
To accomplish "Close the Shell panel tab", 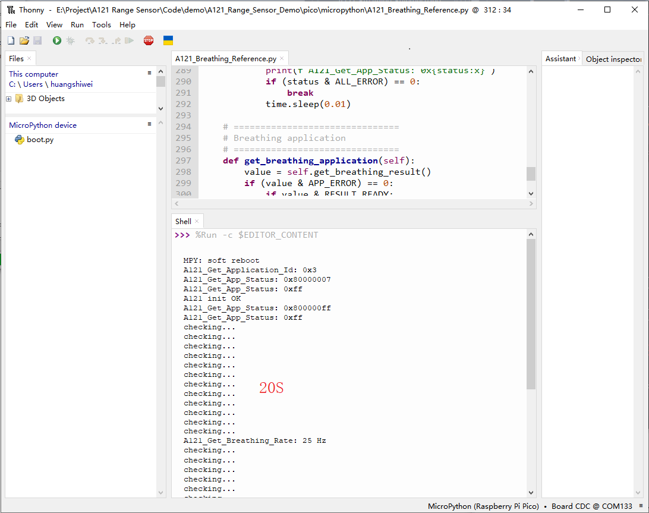I will click(197, 221).
